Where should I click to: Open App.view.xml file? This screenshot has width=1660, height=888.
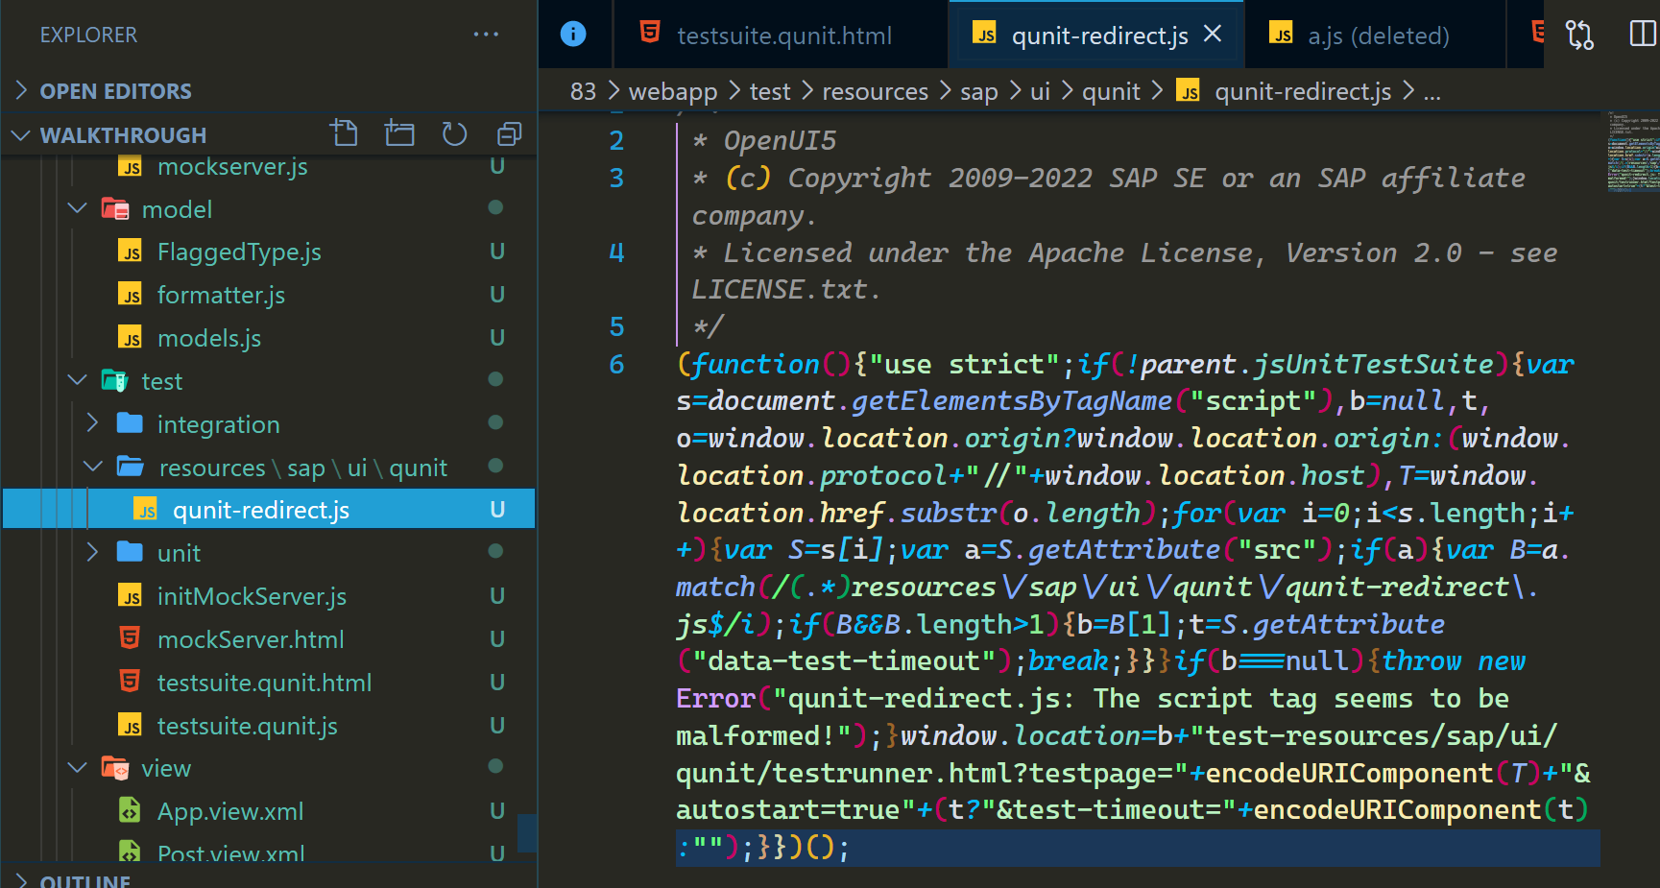(x=230, y=811)
